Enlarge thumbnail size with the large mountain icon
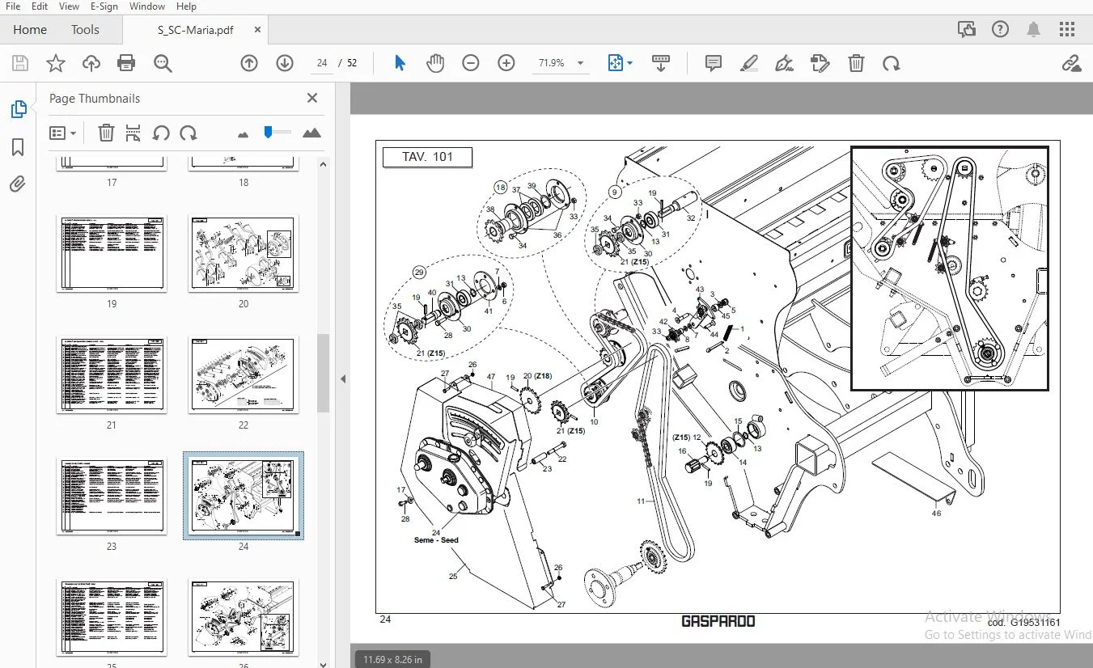 click(x=311, y=133)
